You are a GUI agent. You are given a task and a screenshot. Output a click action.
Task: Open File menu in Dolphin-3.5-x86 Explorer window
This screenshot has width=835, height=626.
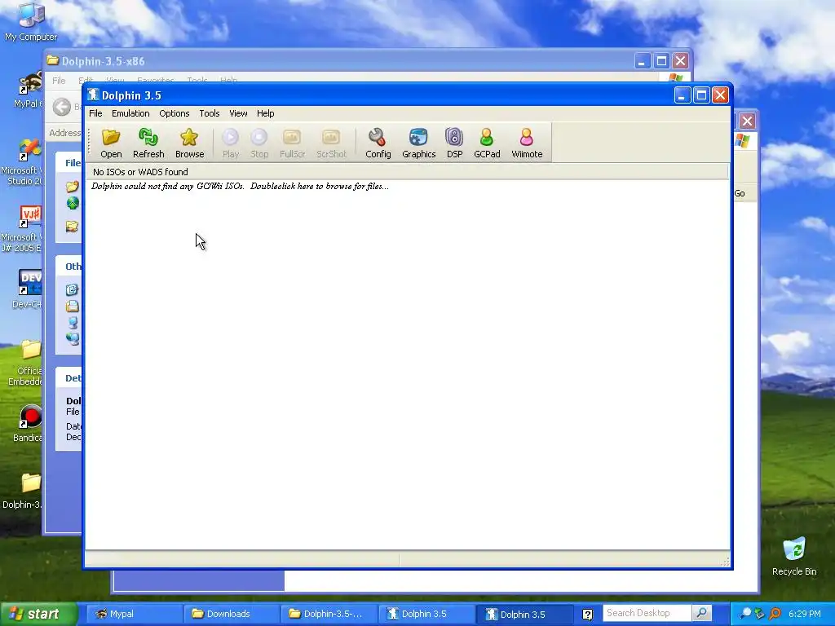tap(59, 81)
